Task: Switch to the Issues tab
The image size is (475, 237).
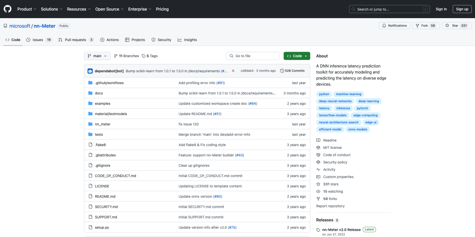Action: (39, 40)
